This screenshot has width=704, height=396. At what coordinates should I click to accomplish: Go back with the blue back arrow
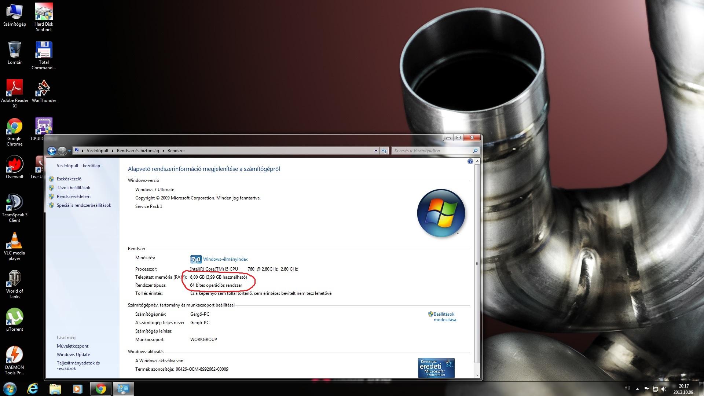(x=52, y=151)
